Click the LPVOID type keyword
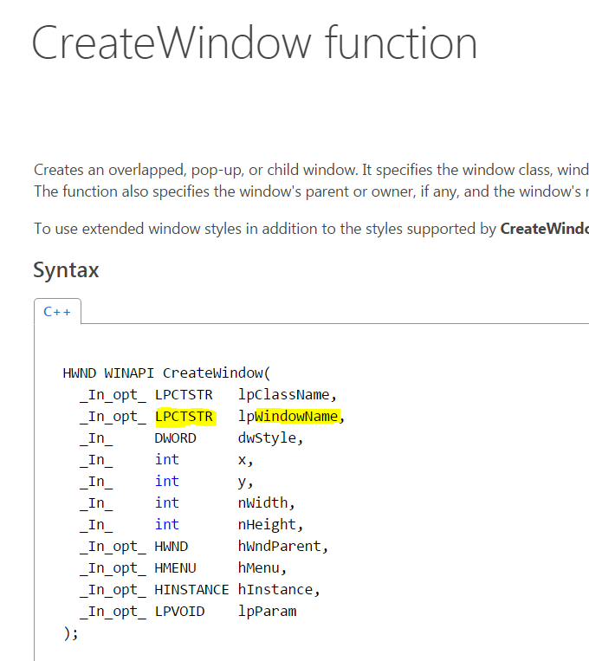 [180, 612]
